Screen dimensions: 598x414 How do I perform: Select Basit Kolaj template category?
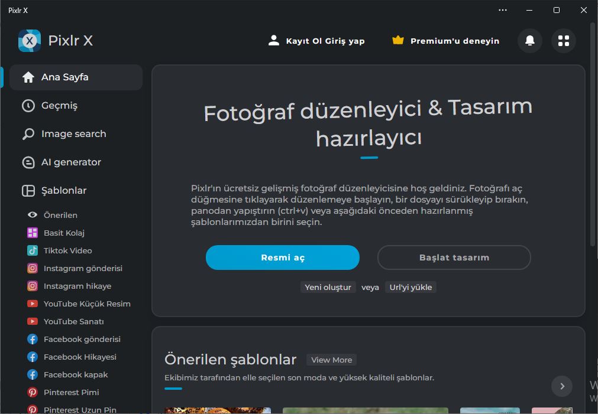coord(64,233)
